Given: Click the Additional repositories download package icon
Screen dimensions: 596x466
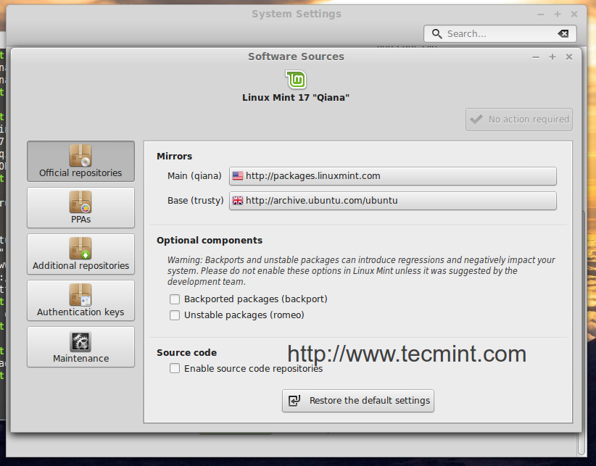Looking at the screenshot, I should (x=80, y=249).
